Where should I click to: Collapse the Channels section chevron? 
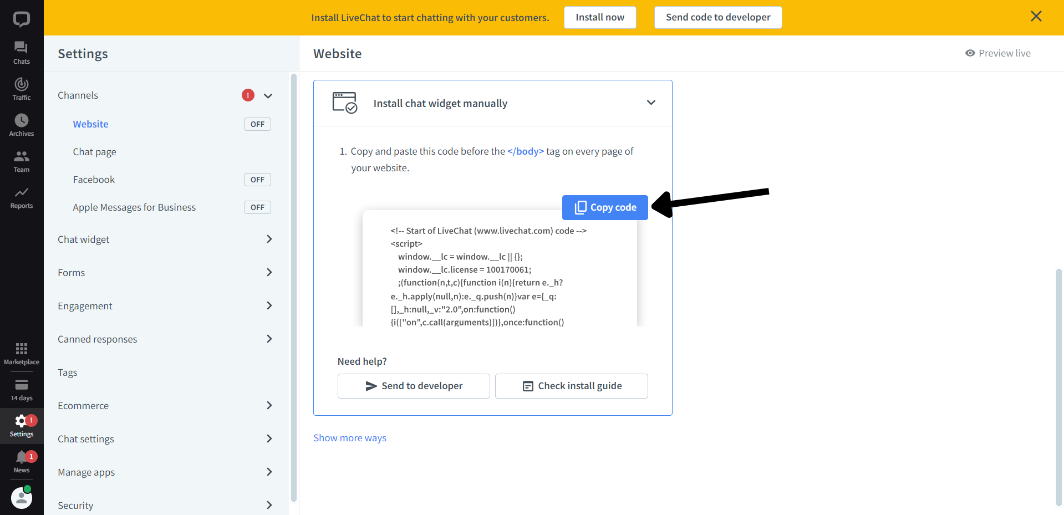[268, 95]
